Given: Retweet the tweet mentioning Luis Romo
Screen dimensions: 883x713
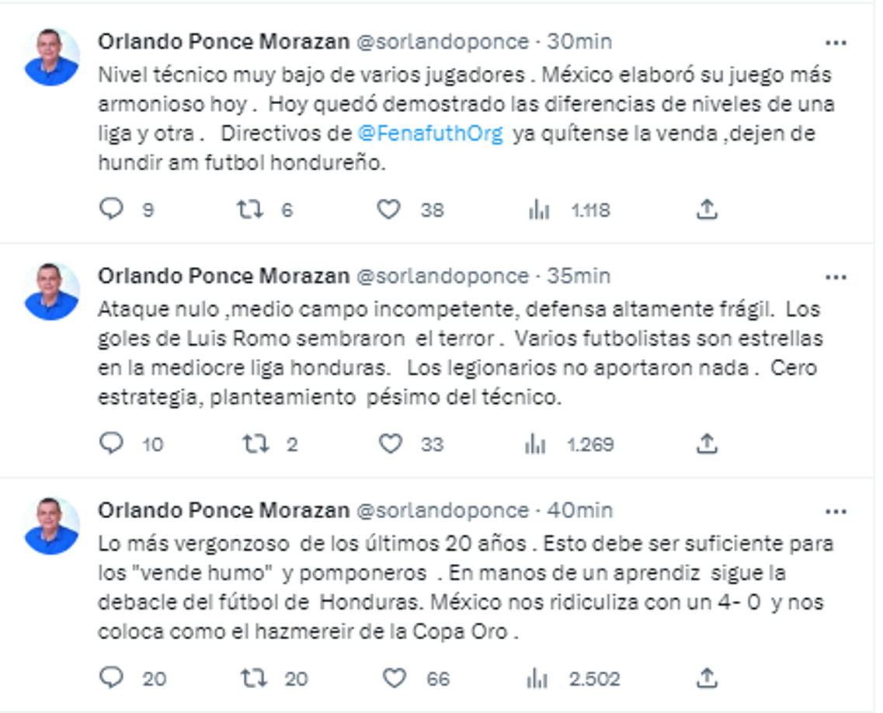Looking at the screenshot, I should 249,441.
